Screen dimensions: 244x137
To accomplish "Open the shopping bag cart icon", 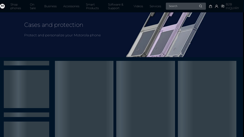I will click(x=210, y=6).
